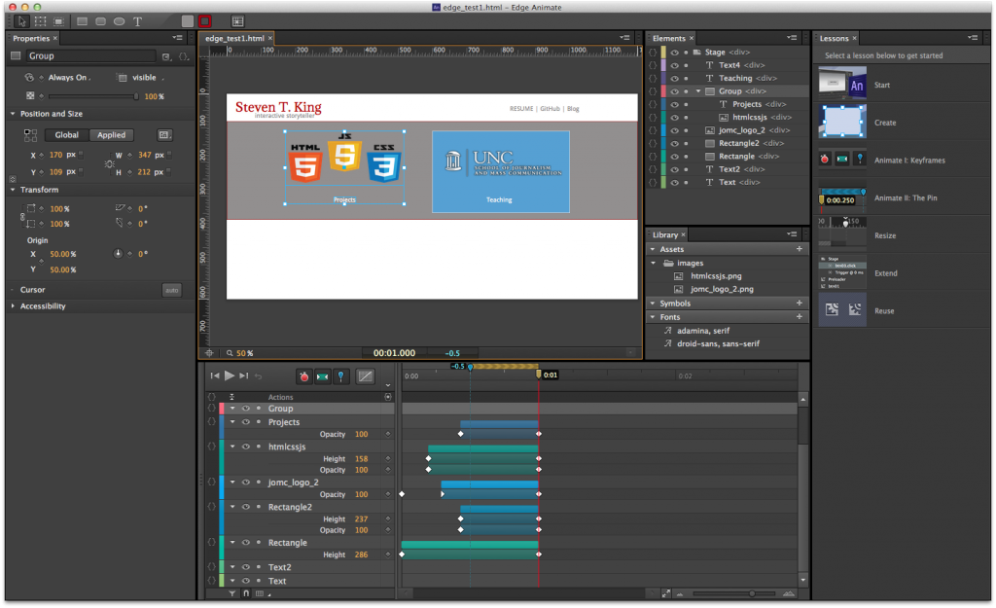996x608 pixels.
Task: Select the Selection arrow tool
Action: pyautogui.click(x=21, y=21)
